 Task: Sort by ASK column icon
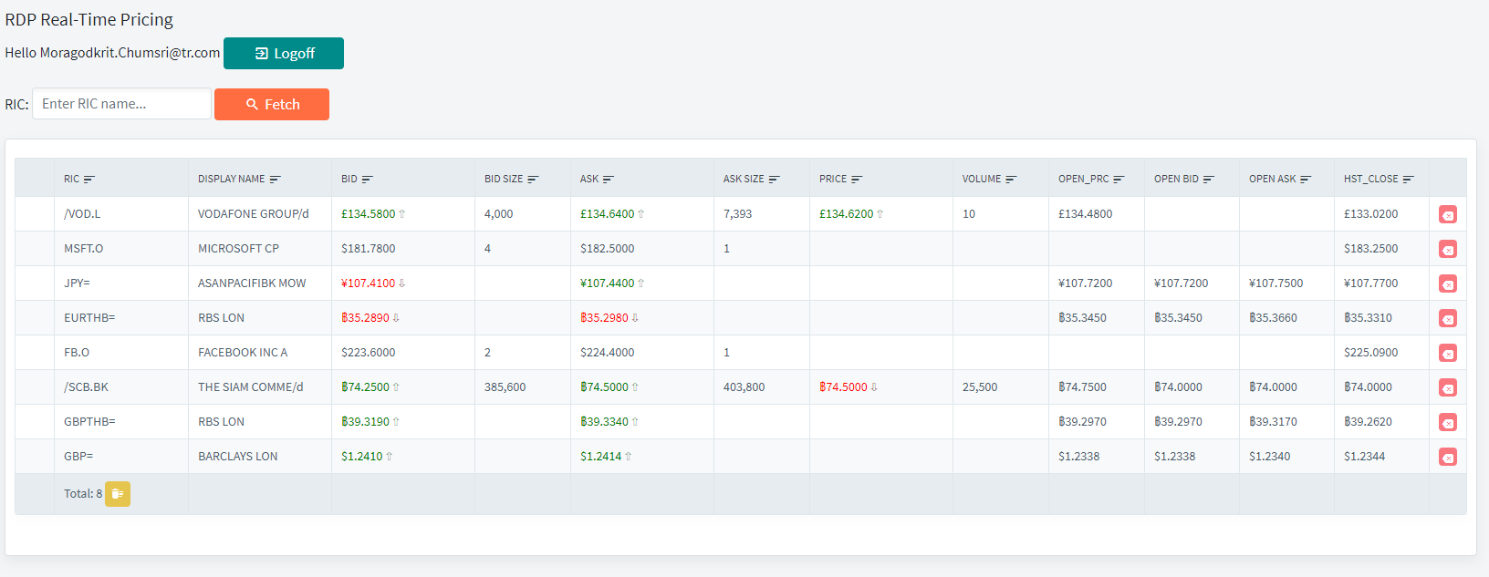click(609, 180)
